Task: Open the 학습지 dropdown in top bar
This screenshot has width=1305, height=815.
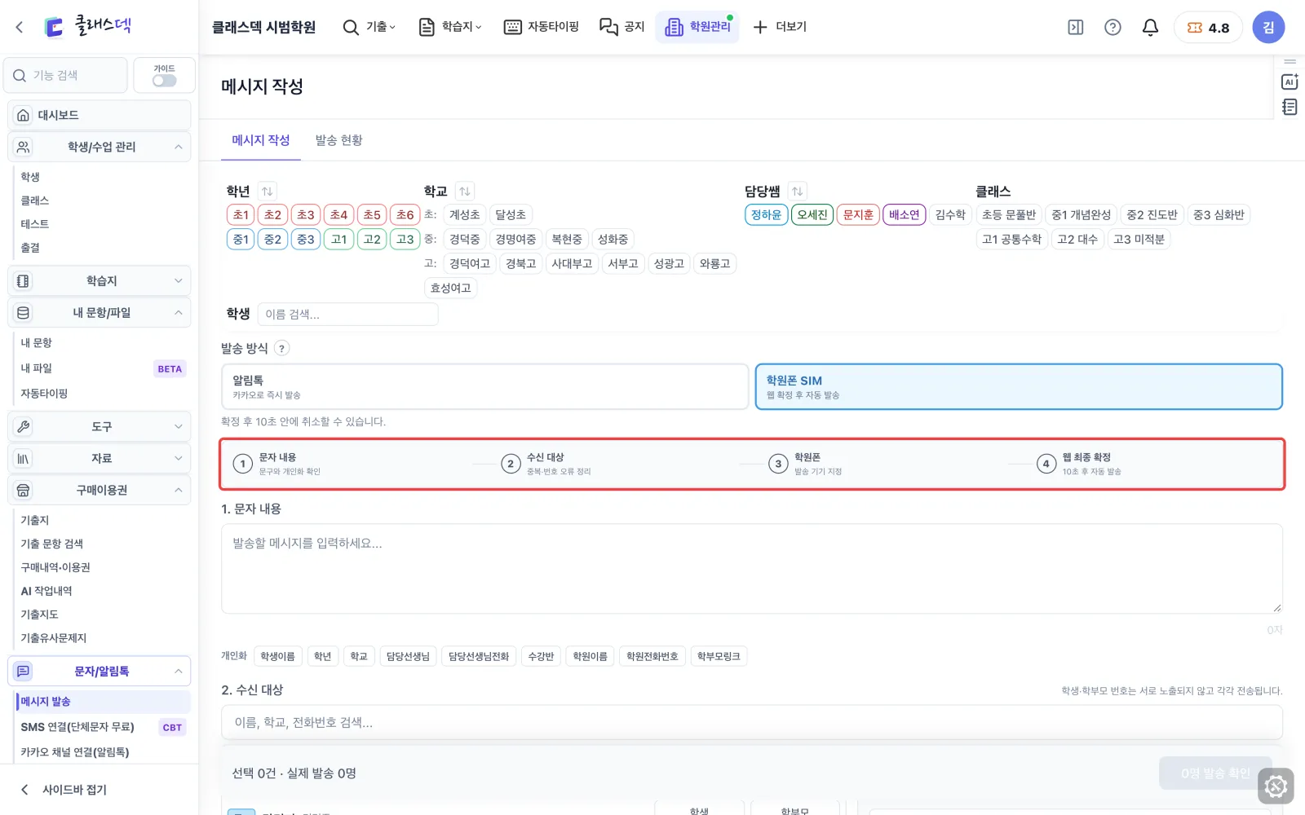Action: (x=450, y=28)
